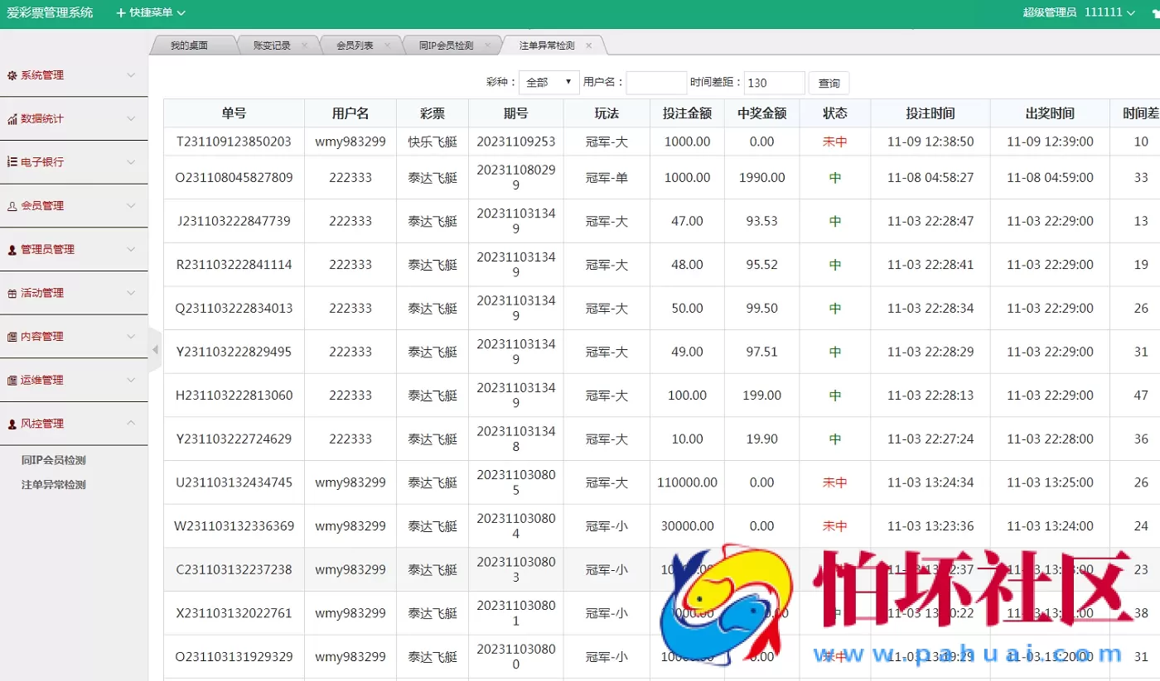Click the user icon at top right
1160x681 pixels.
(1155, 12)
